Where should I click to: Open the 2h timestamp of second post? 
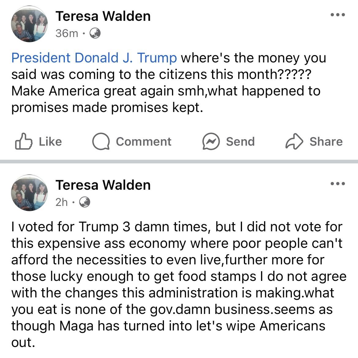(x=62, y=202)
